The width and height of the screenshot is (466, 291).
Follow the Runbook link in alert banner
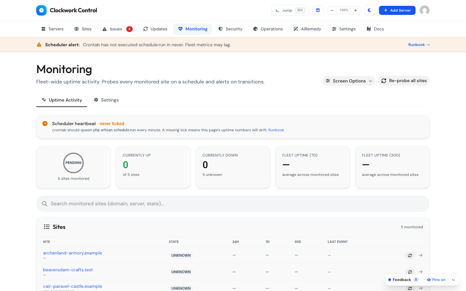tap(419, 45)
